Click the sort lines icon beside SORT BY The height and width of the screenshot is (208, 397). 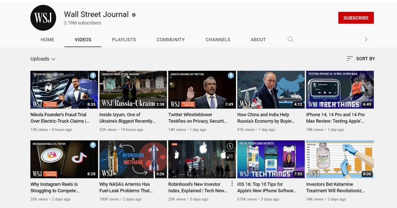click(x=349, y=59)
